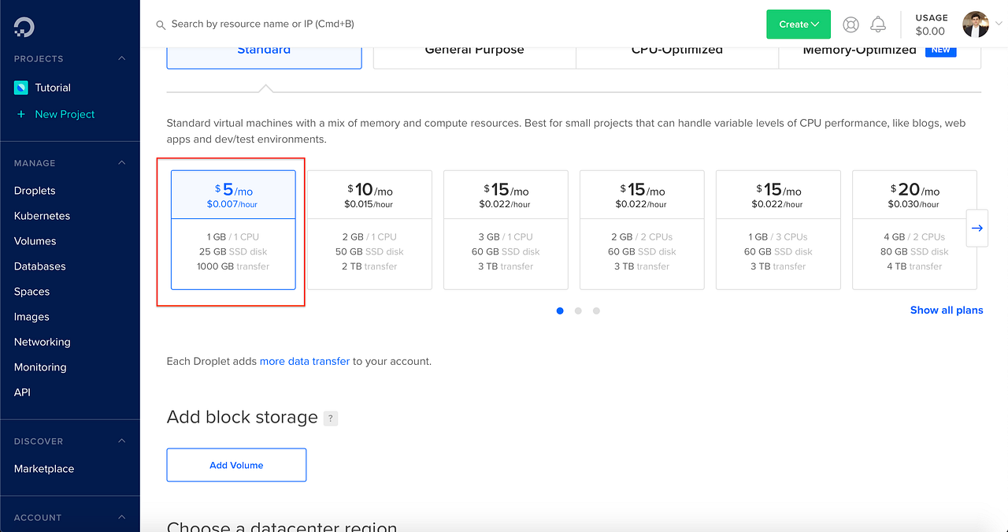This screenshot has height=532, width=1008.
Task: Select the Tutorial project icon
Action: pyautogui.click(x=20, y=87)
